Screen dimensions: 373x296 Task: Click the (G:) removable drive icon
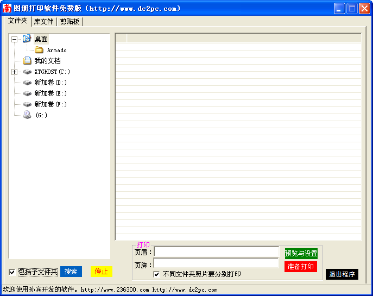coord(27,115)
